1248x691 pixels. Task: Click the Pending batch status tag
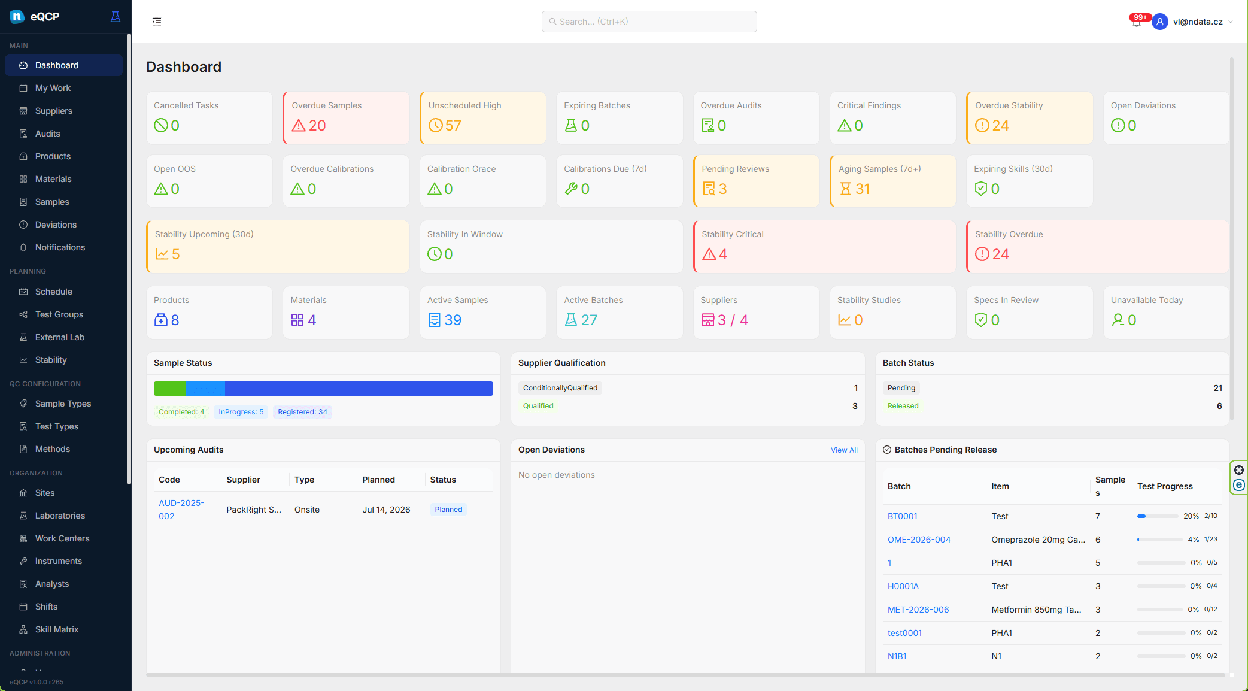point(901,388)
